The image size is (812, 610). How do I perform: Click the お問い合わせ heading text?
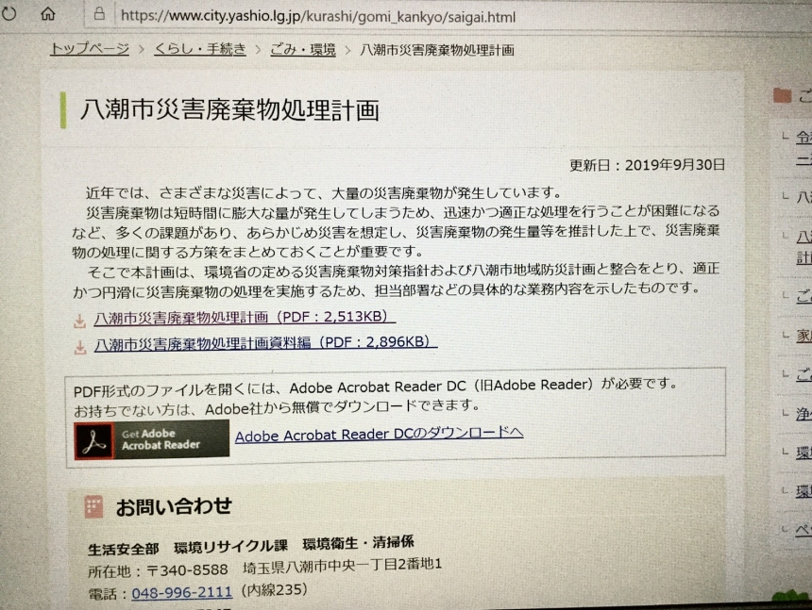pyautogui.click(x=174, y=506)
